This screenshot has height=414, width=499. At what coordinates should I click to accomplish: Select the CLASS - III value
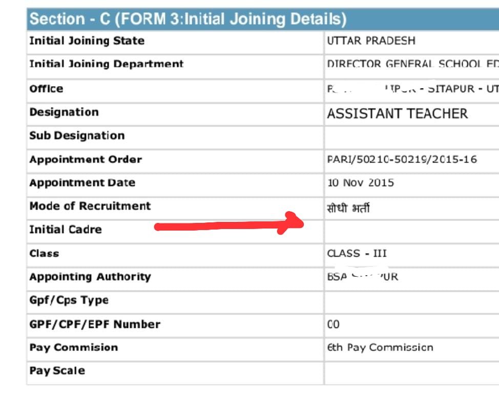tap(357, 253)
